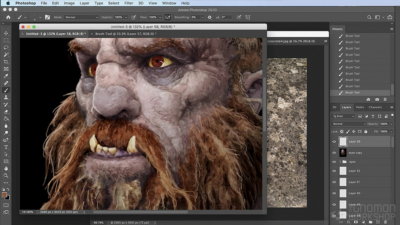Viewport: 400px width, 225px height.
Task: Open the Home screen icon
Action: pos(8,17)
